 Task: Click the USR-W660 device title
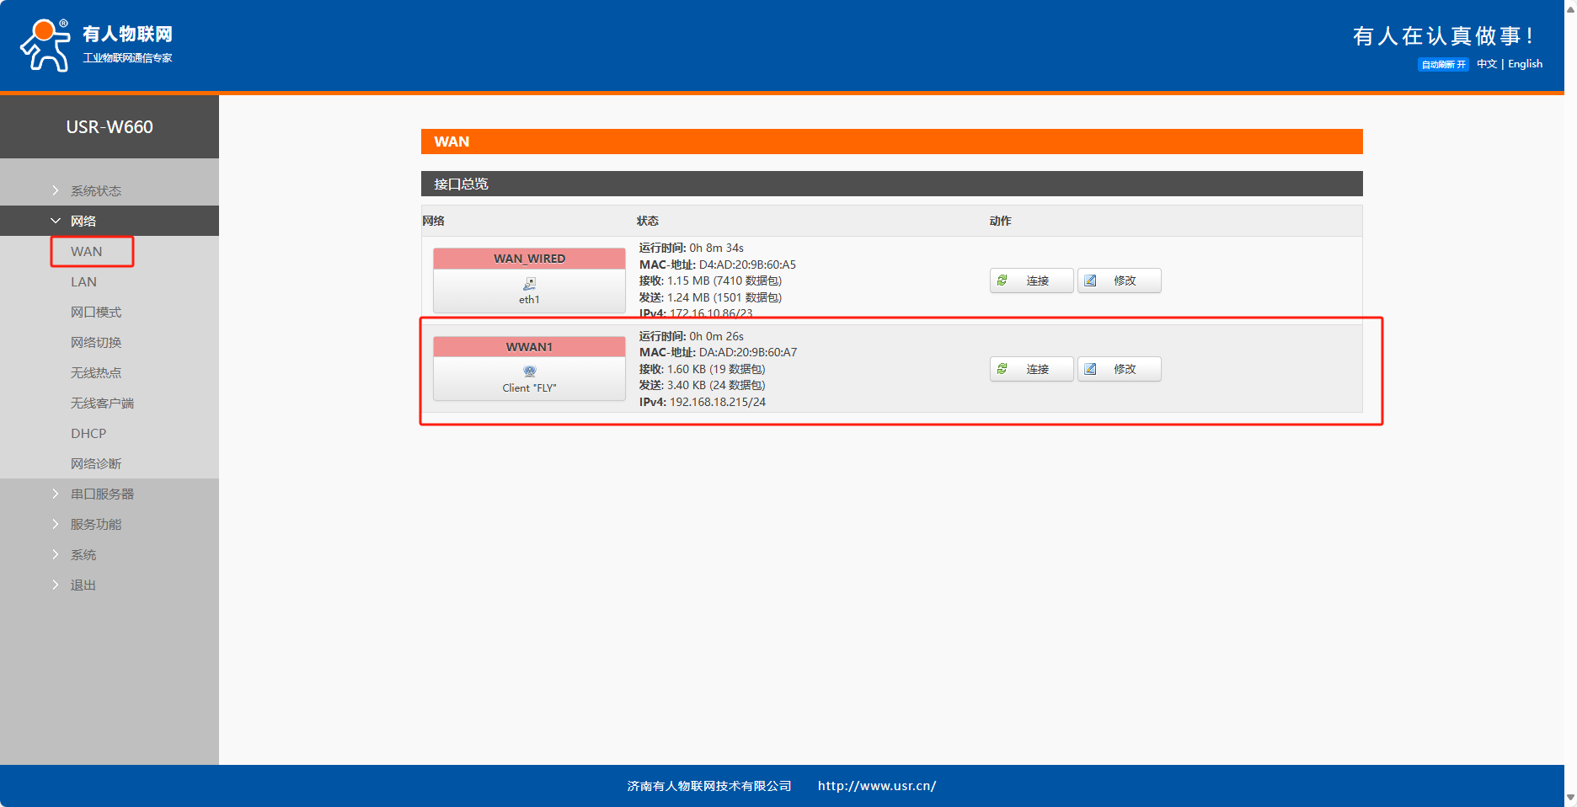[x=110, y=127]
